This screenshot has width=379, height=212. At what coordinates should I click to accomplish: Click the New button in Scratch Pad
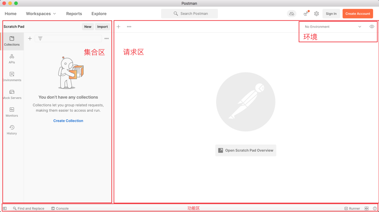click(88, 27)
